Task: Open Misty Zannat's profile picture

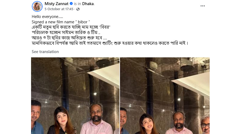Action: click(37, 6)
